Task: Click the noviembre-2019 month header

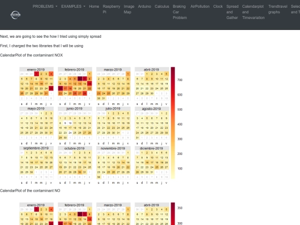Action: [x=113, y=148]
